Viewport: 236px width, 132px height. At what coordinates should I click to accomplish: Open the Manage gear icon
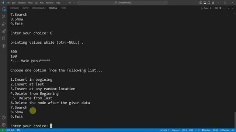pyautogui.click(x=4, y=125)
